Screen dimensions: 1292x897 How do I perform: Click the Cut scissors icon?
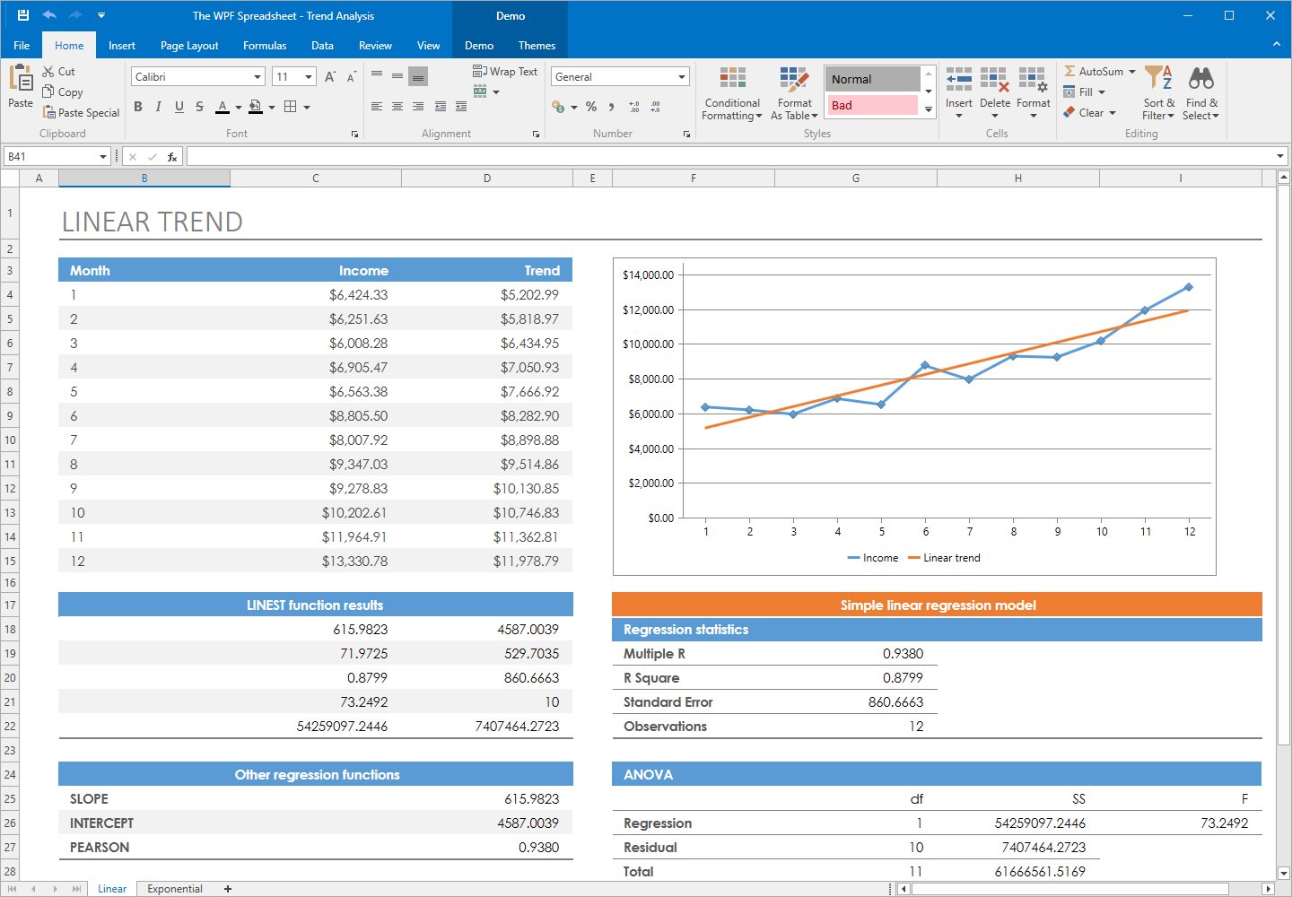(x=48, y=72)
